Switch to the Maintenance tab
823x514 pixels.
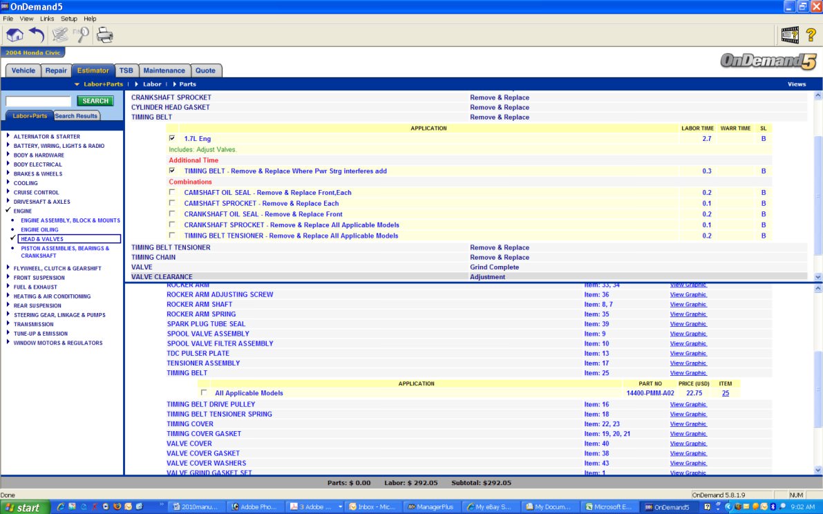pos(164,70)
